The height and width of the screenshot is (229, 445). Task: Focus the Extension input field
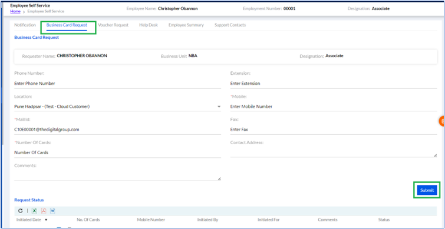(x=334, y=84)
